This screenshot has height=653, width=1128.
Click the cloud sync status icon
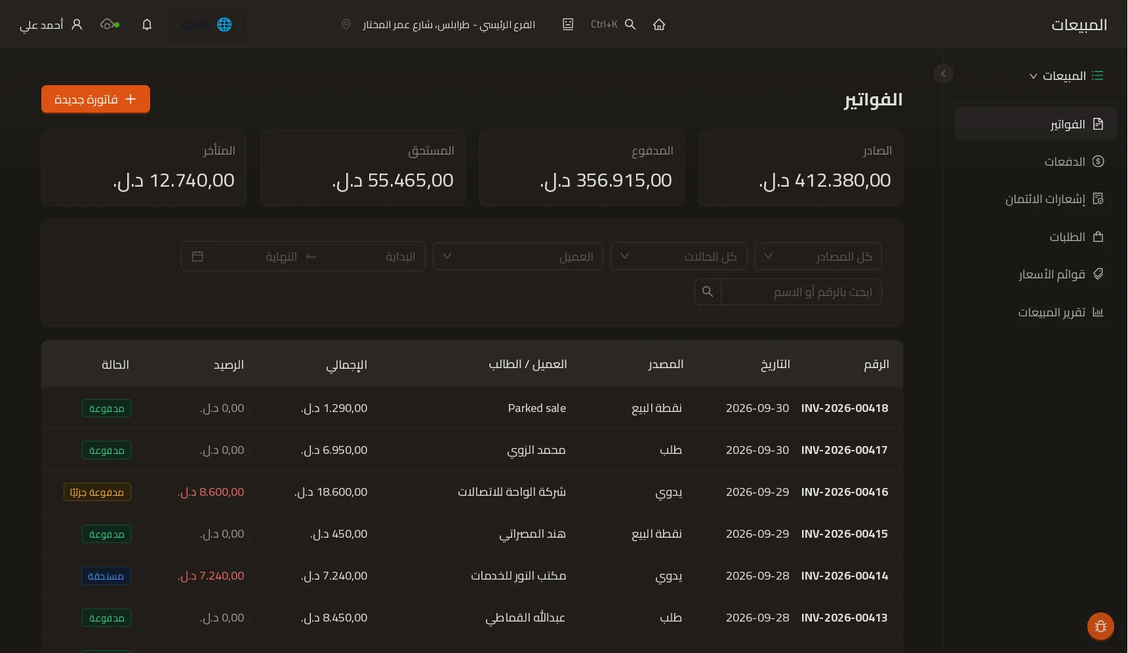[110, 24]
